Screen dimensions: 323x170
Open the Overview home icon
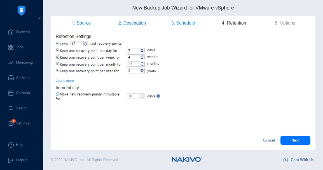(11, 32)
